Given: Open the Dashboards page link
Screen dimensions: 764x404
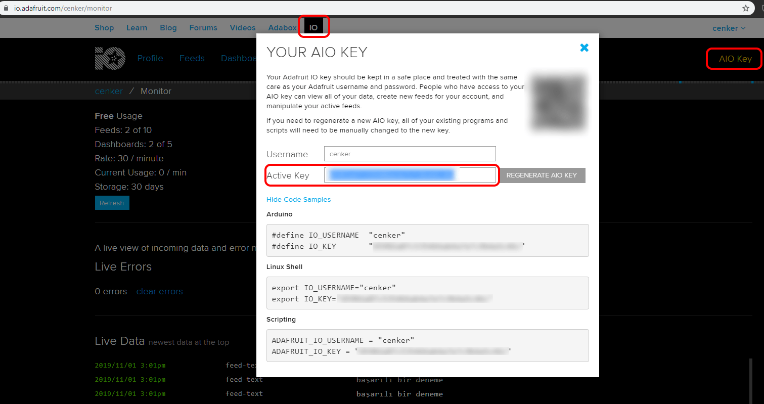Looking at the screenshot, I should pos(239,58).
